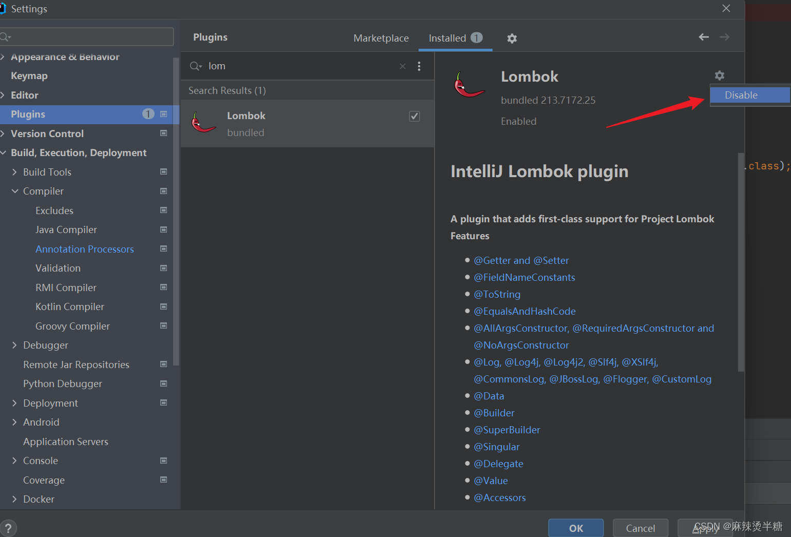Image resolution: width=791 pixels, height=537 pixels.
Task: Click project-level icon beside Java Compiler
Action: pyautogui.click(x=164, y=229)
